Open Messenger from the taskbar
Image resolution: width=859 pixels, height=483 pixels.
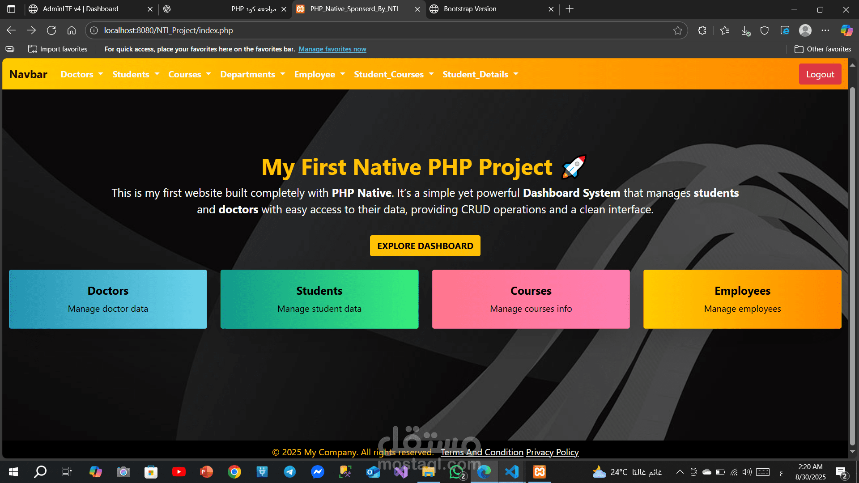pyautogui.click(x=318, y=472)
